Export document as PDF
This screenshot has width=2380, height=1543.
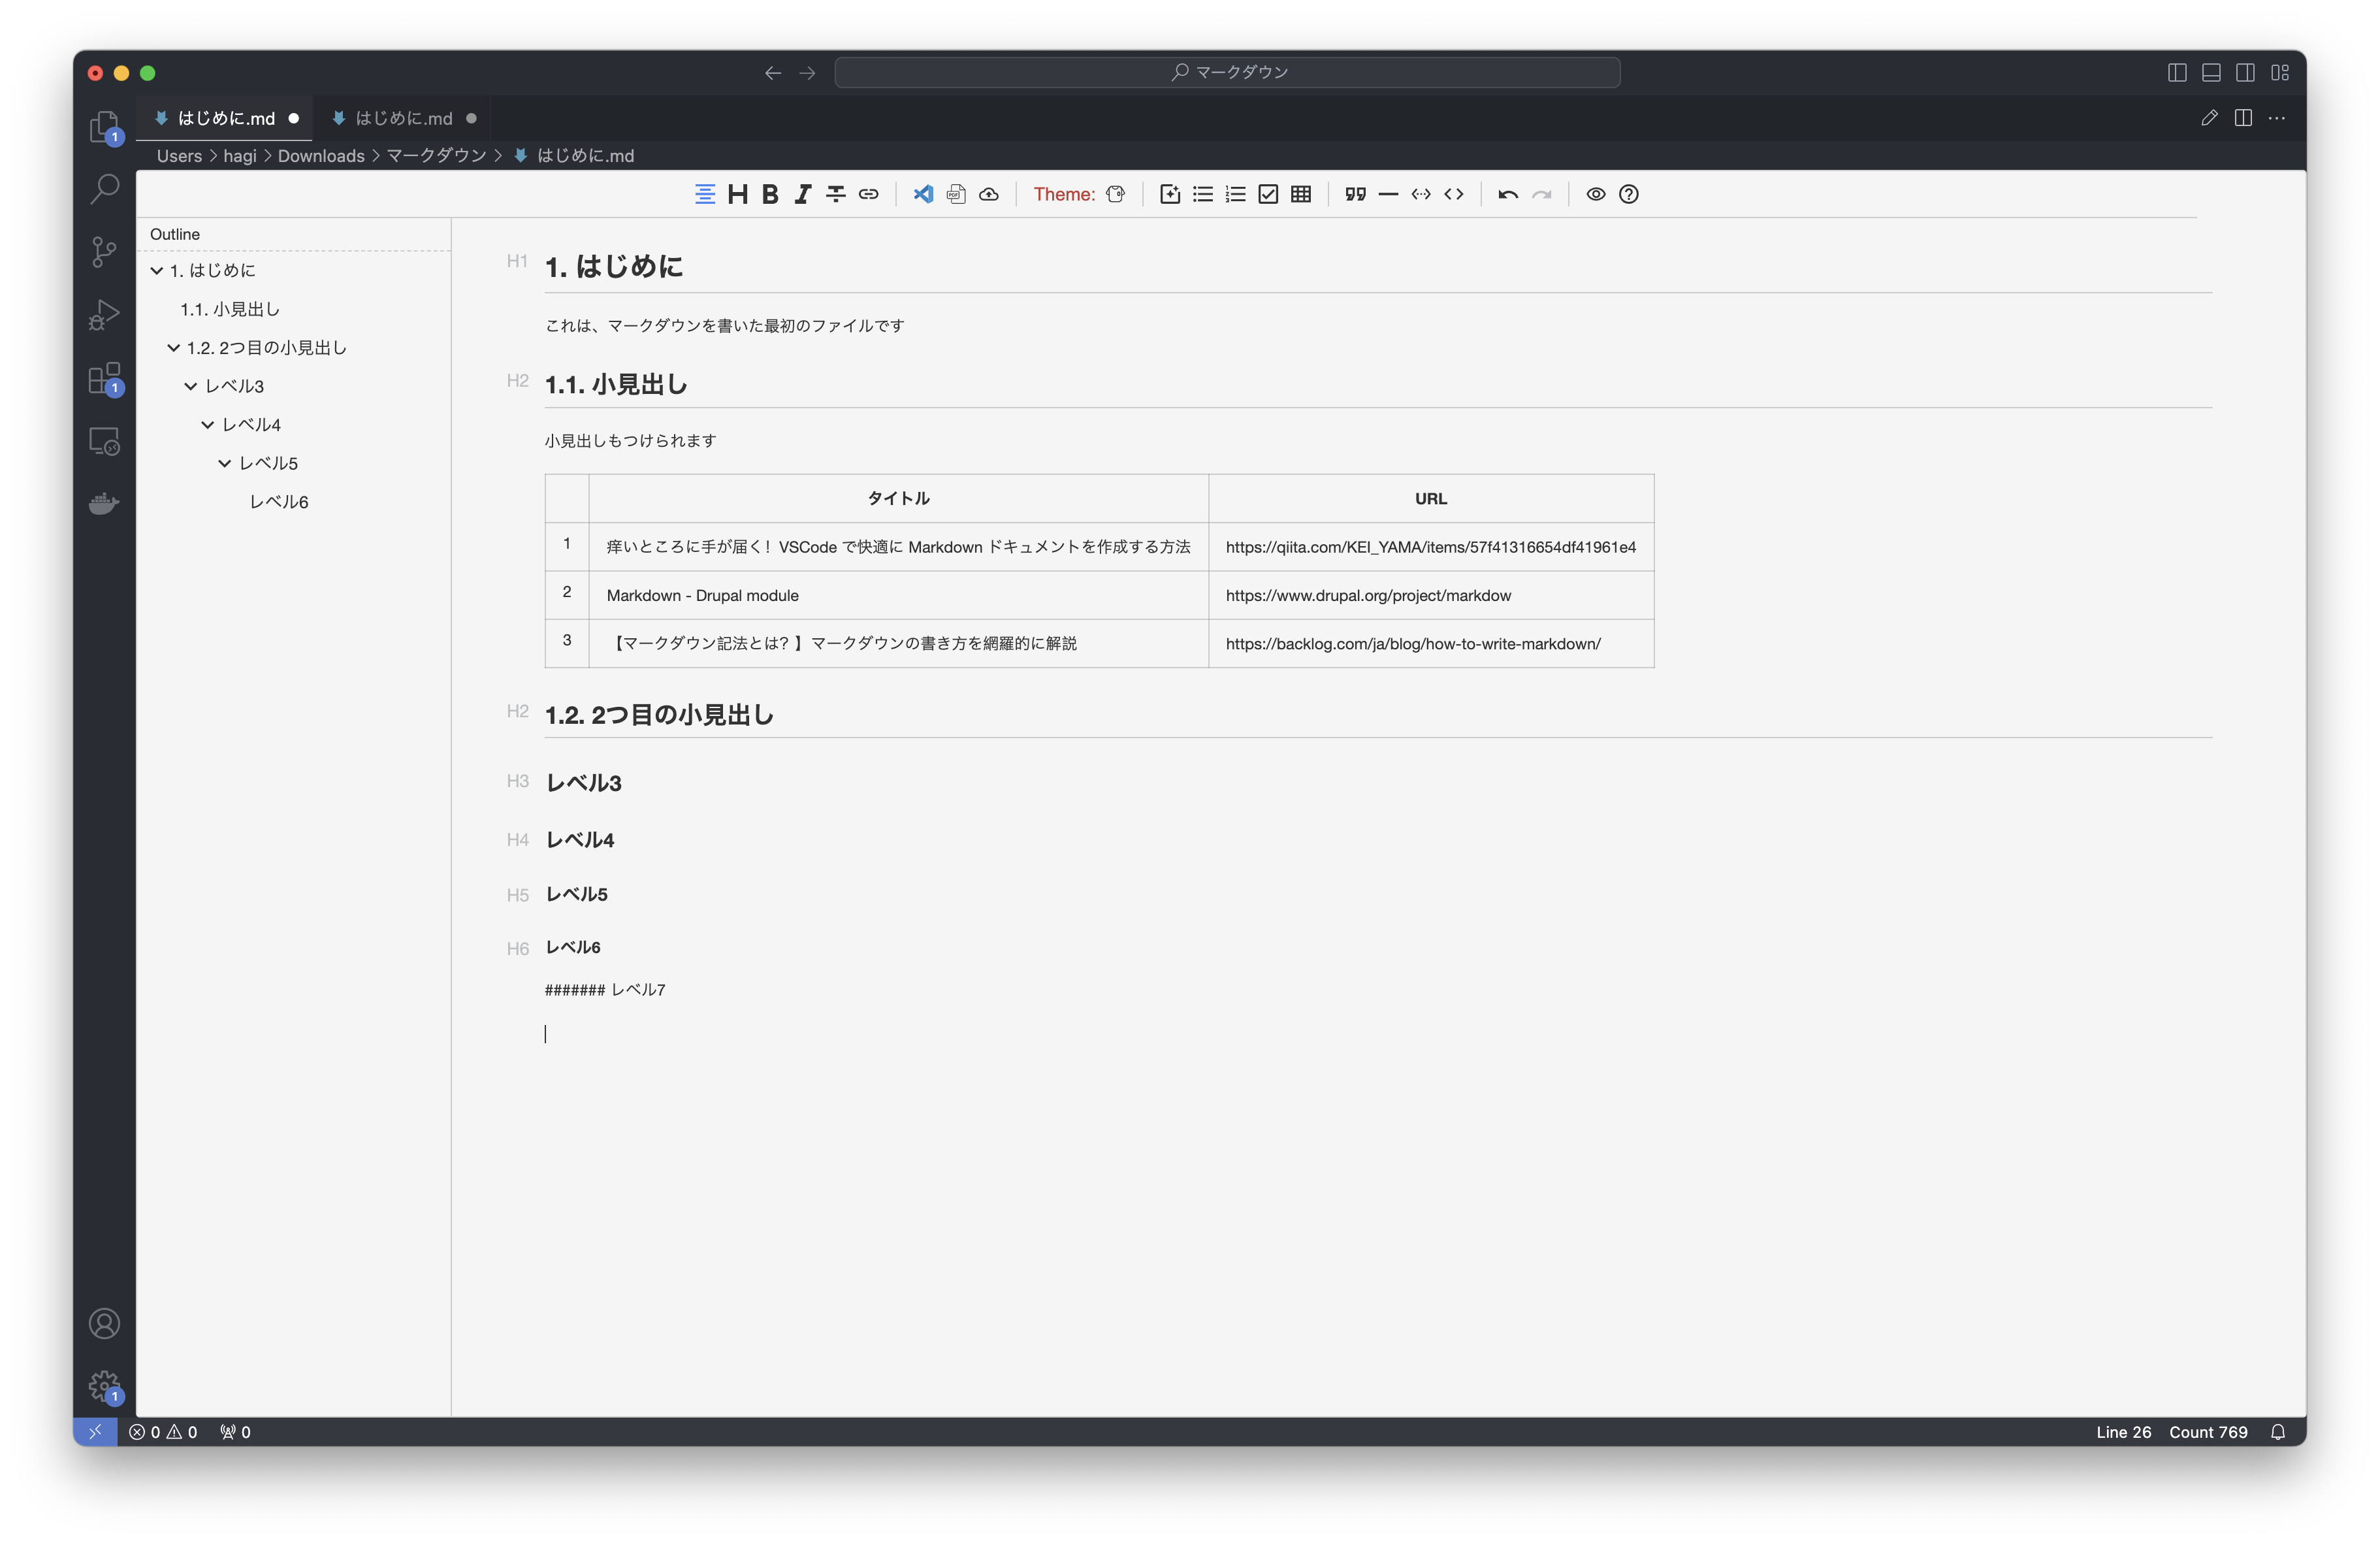click(x=956, y=194)
